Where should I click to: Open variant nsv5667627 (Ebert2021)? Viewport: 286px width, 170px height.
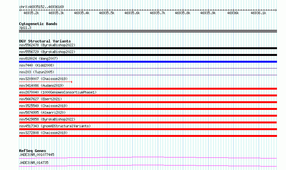(40, 99)
